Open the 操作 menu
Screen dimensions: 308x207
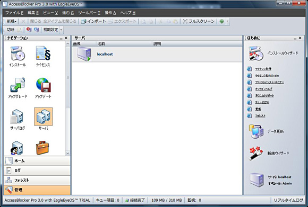(x=110, y=13)
